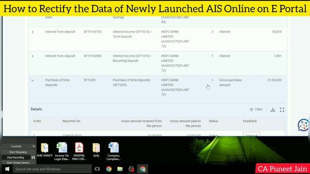
Task: Open the SHIV SHAKTI desktop folder
Action: 45,150
